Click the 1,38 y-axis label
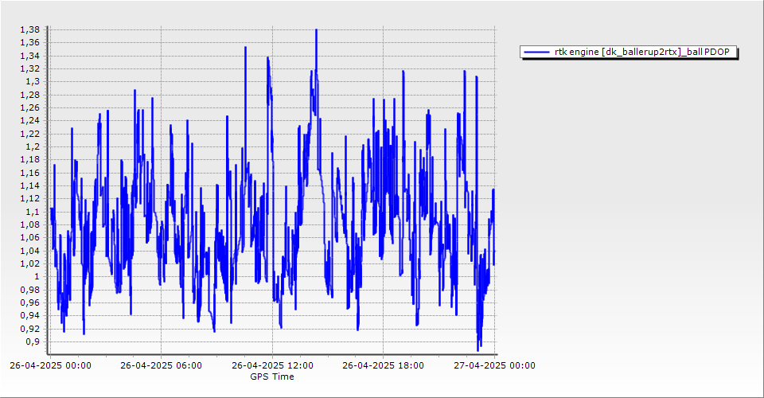Image resolution: width=764 pixels, height=398 pixels. pyautogui.click(x=29, y=29)
